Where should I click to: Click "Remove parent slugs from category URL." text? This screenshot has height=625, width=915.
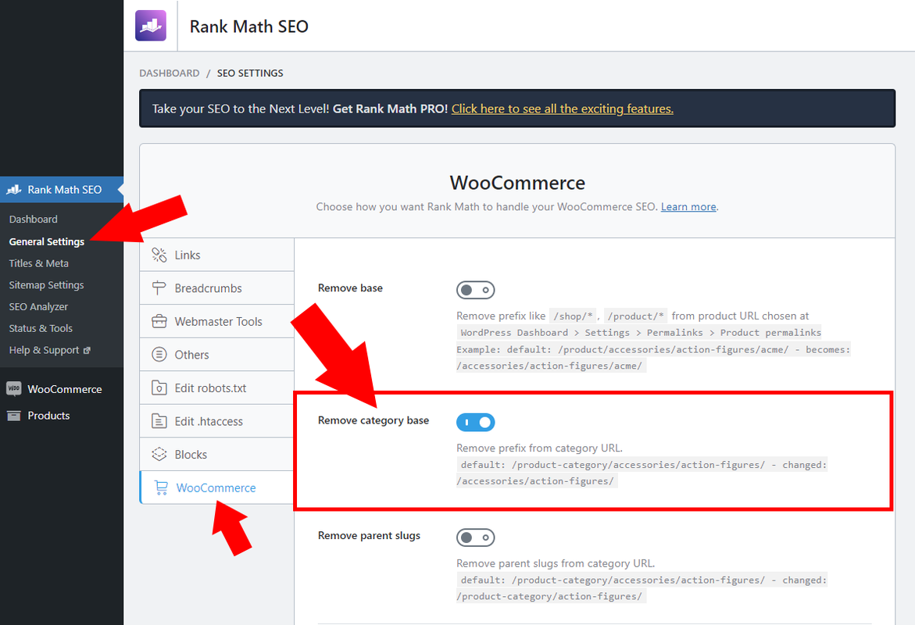[556, 564]
